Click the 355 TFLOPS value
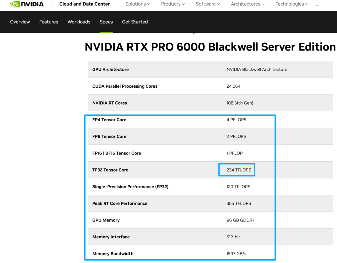 [239, 203]
